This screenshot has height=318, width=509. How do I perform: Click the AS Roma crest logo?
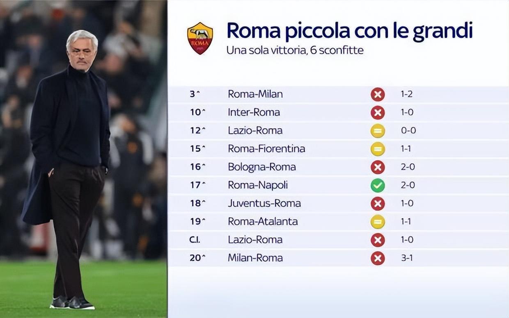coord(200,38)
